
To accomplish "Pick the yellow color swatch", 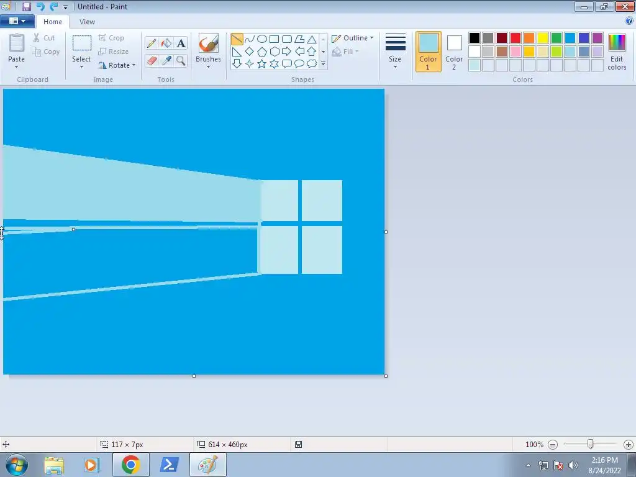I will point(543,38).
